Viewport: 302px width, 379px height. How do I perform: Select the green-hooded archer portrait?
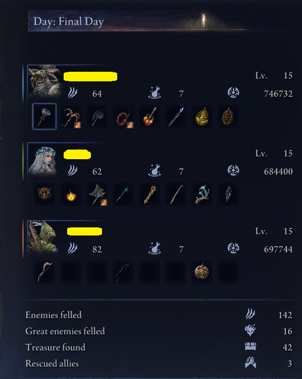tap(43, 238)
